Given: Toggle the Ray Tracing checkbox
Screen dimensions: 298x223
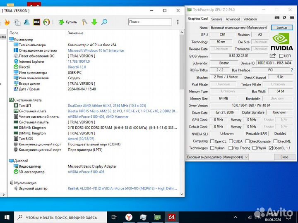Looking at the screenshot, I should click(x=231, y=148).
